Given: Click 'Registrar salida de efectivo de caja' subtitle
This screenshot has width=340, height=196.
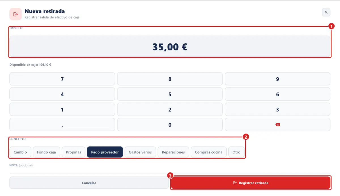Looking at the screenshot, I should coord(52,17).
